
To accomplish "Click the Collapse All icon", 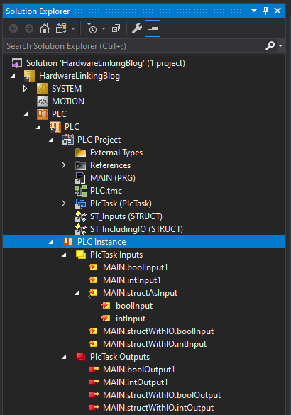I will click(x=116, y=28).
